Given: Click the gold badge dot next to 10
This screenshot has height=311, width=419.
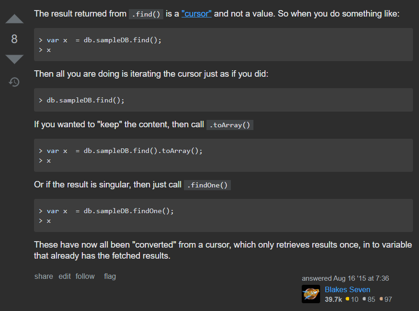Looking at the screenshot, I should (348, 300).
